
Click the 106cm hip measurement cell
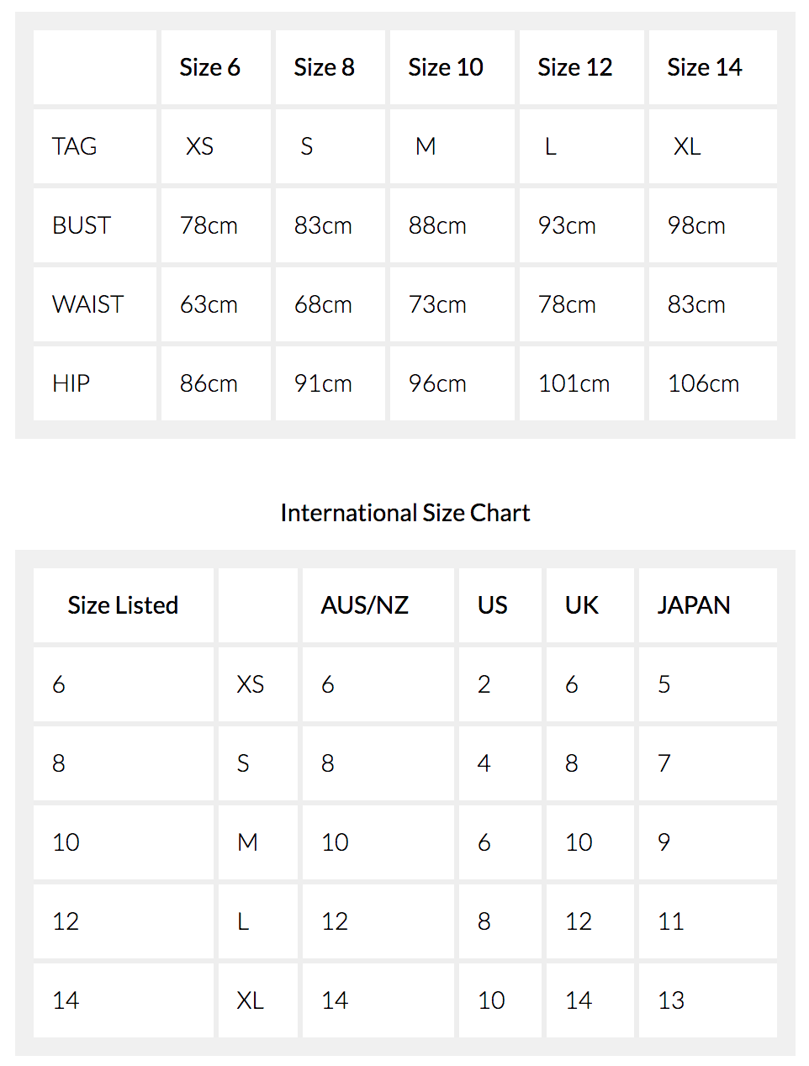point(703,383)
